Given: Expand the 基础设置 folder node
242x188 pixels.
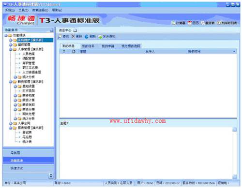Looking at the screenshot, I should pos(15,87).
